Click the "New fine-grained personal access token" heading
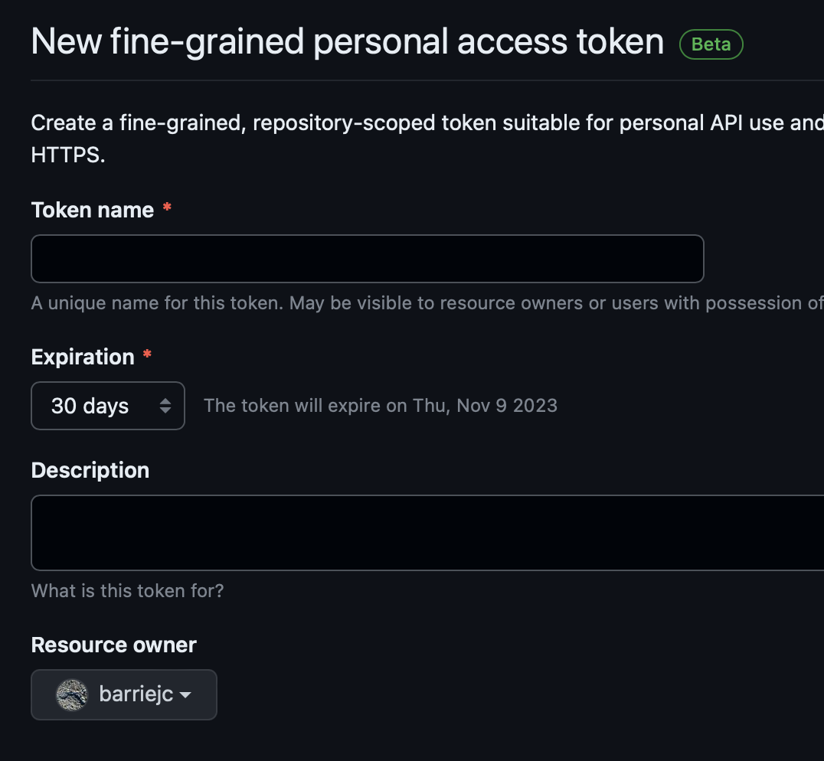Viewport: 824px width, 761px height. [x=348, y=42]
